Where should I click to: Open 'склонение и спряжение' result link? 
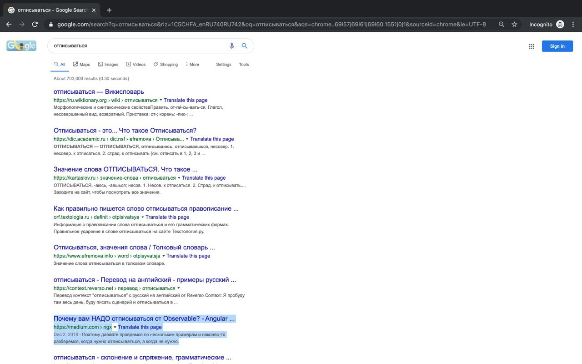click(x=142, y=358)
